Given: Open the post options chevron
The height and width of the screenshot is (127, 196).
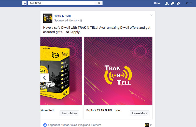Looking at the screenshot, I should (151, 15).
